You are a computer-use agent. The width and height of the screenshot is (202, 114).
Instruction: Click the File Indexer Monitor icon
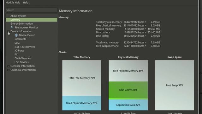[x=12, y=27]
